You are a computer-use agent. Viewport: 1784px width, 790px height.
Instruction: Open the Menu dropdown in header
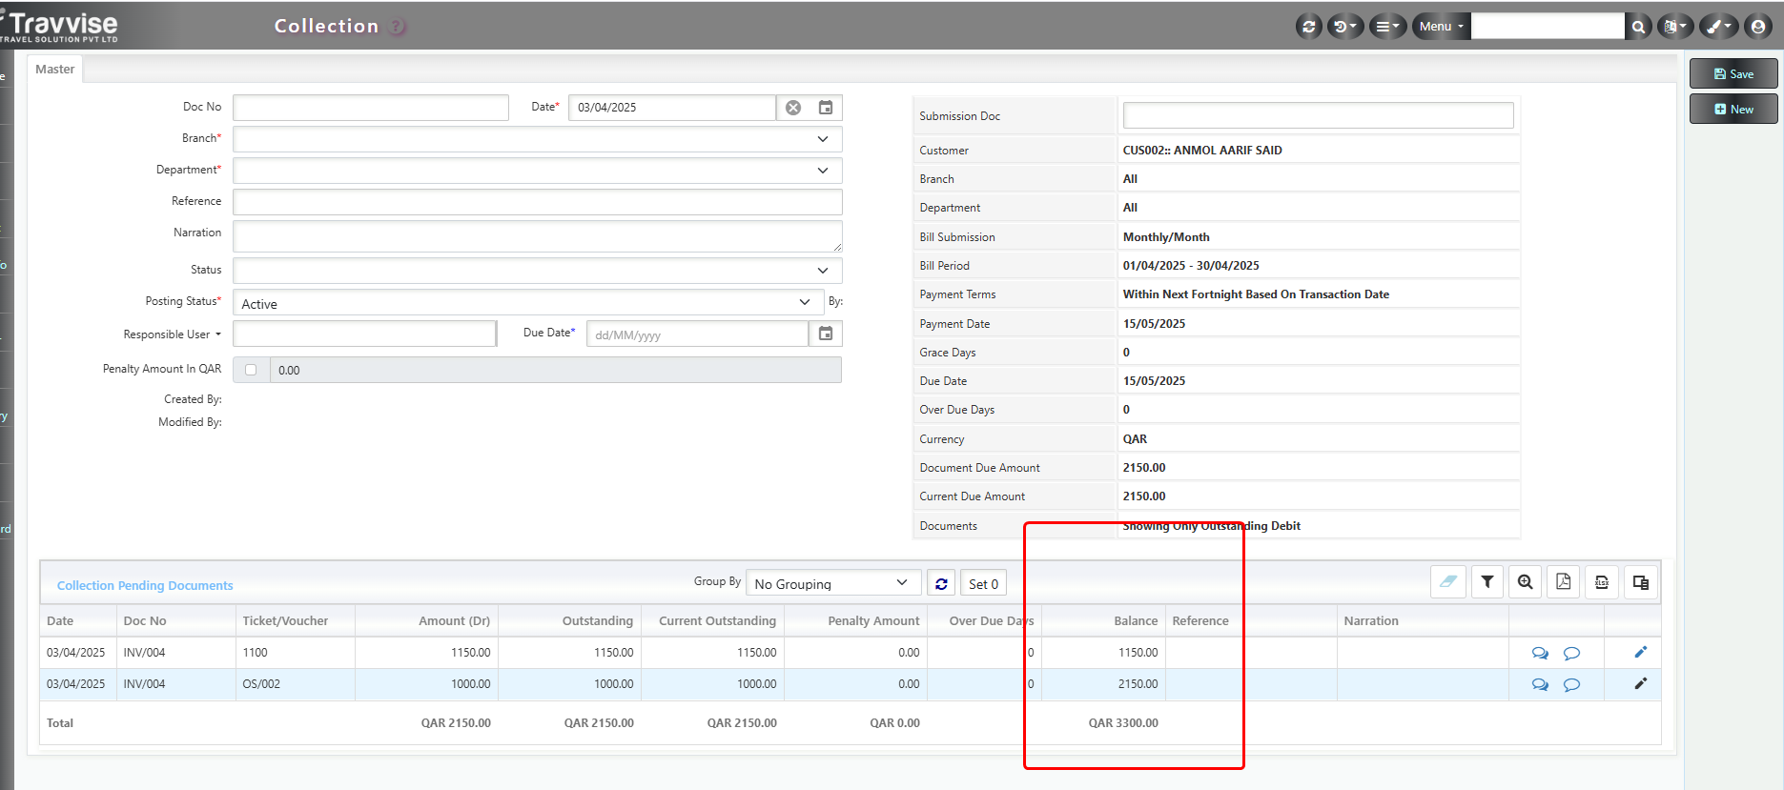[1441, 27]
